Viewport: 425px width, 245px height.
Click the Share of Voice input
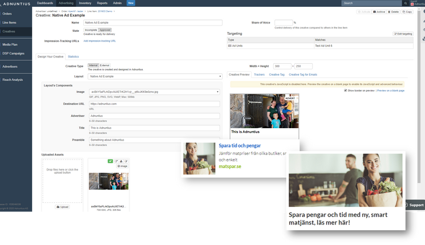click(x=284, y=23)
